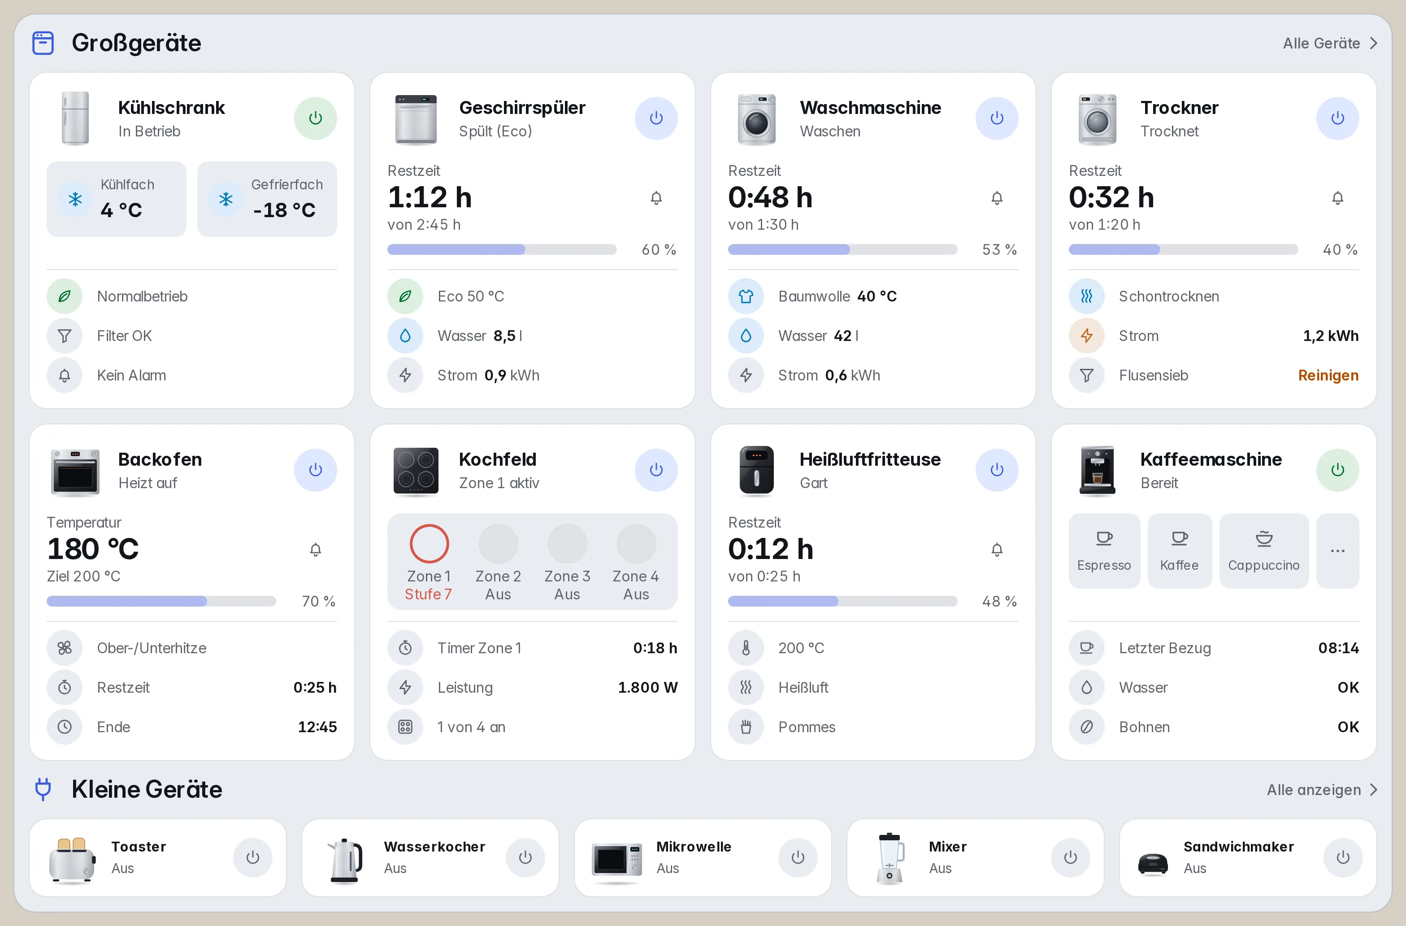Turn on the Sandwichmaker

click(x=1343, y=857)
